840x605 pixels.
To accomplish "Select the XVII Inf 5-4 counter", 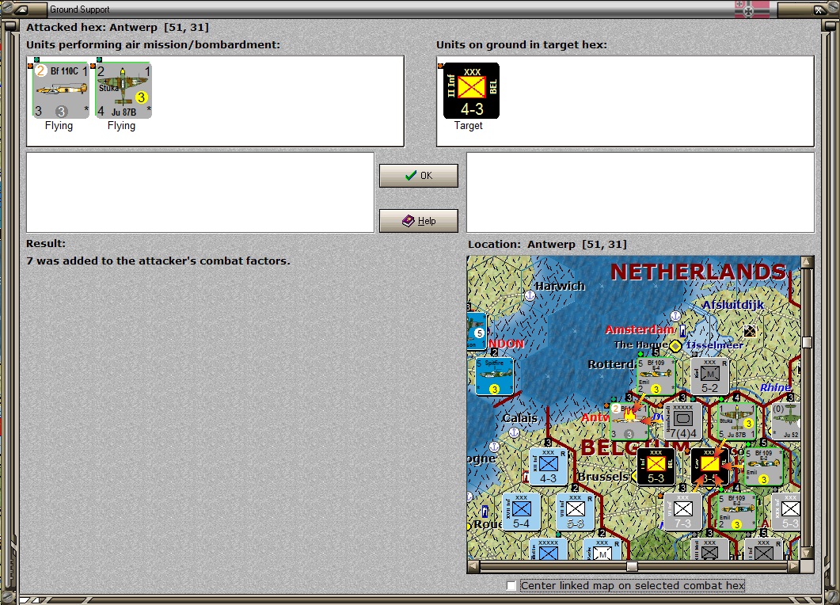I will [x=521, y=512].
